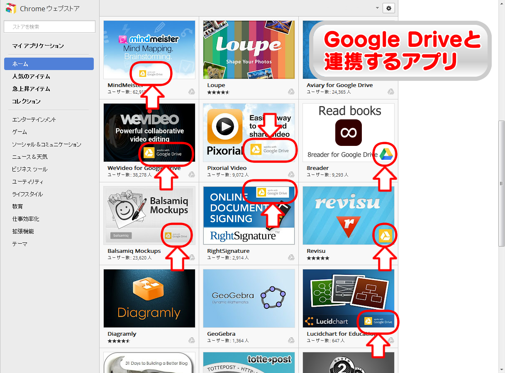
Task: Click Drive icon on Loupe card
Action: pyautogui.click(x=291, y=92)
